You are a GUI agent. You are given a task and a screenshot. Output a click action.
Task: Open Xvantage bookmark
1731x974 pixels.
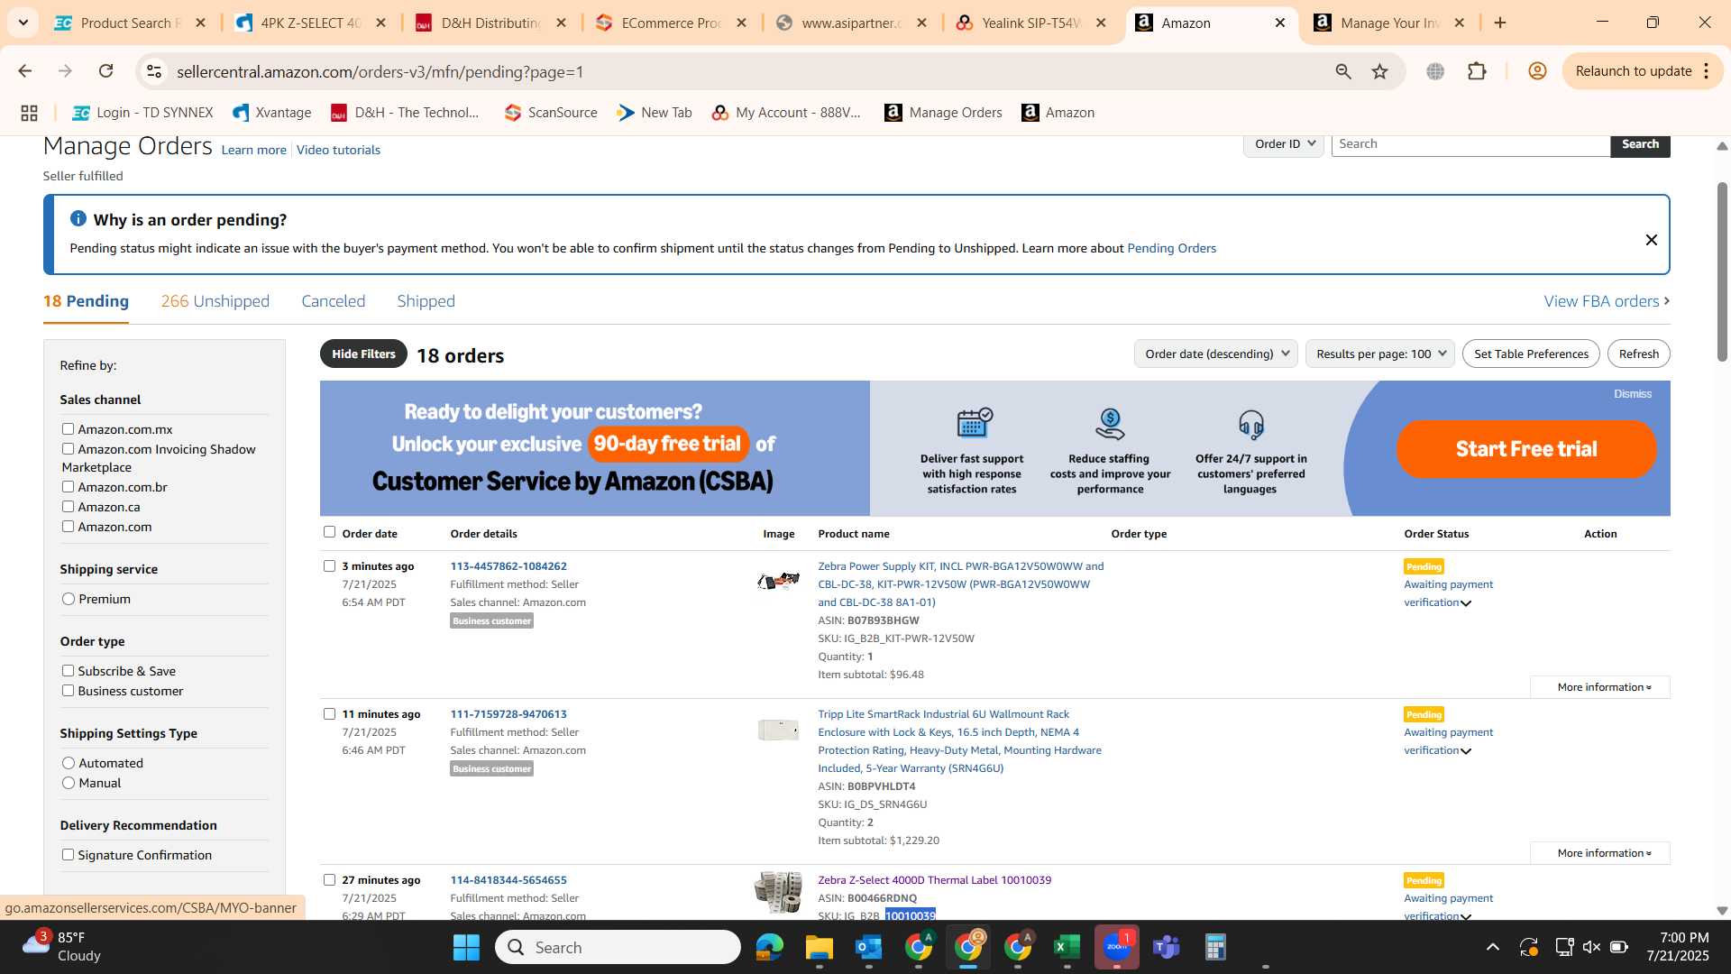[x=271, y=113]
